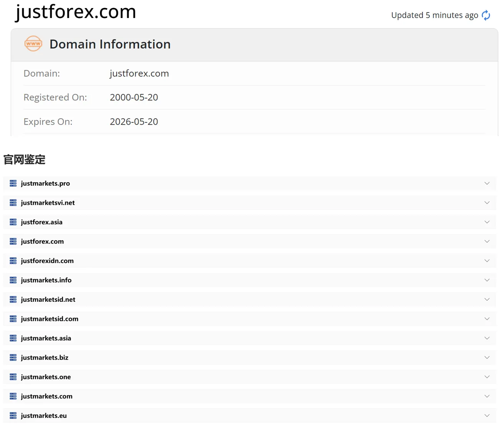Click the server icon beside justmarkets.one
This screenshot has height=426, width=501.
(13, 377)
